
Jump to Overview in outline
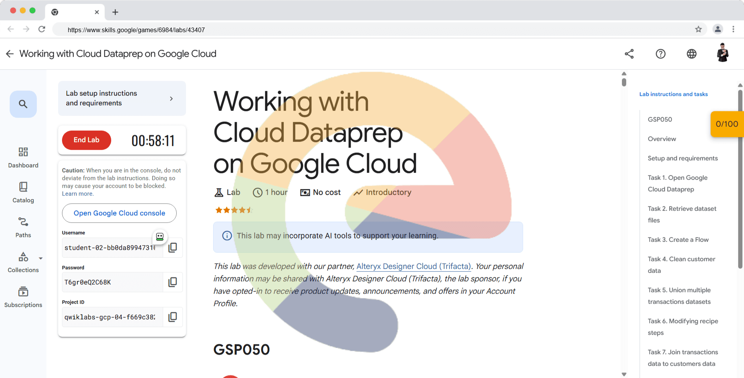coord(662,139)
